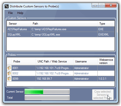Maximize the Distribute Custom Sensors window
121x106 pixels.
point(102,5)
